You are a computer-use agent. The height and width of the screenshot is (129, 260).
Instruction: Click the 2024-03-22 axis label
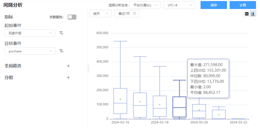[x=238, y=122]
